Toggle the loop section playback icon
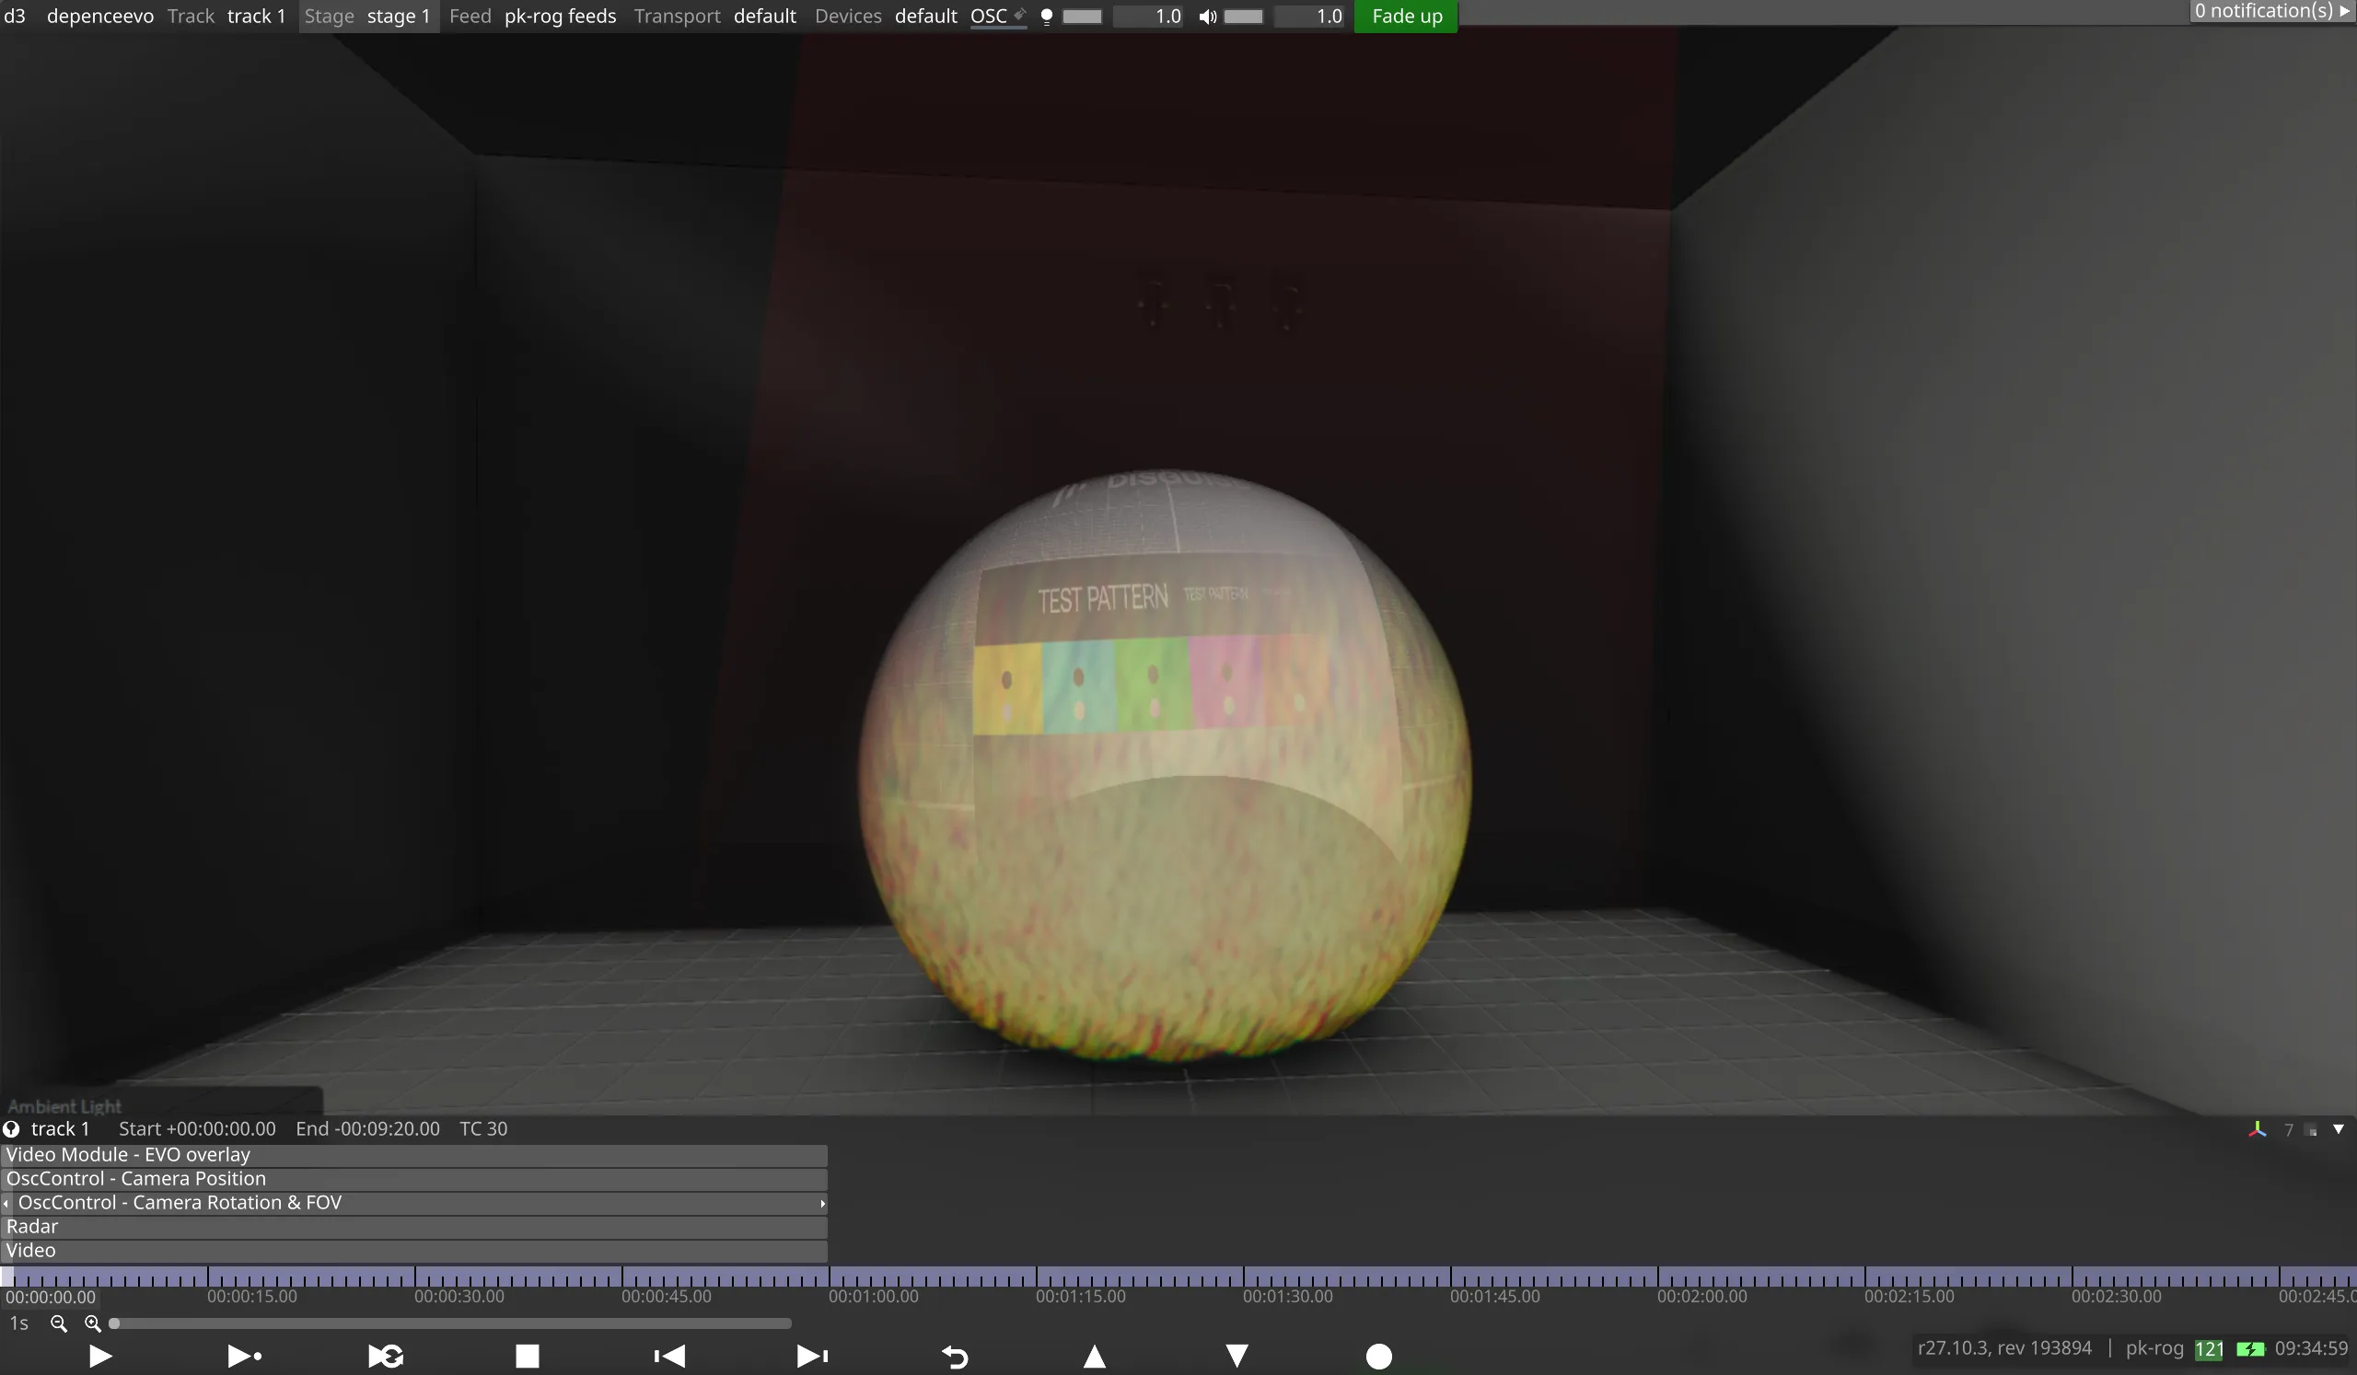2357x1375 pixels. (386, 1356)
